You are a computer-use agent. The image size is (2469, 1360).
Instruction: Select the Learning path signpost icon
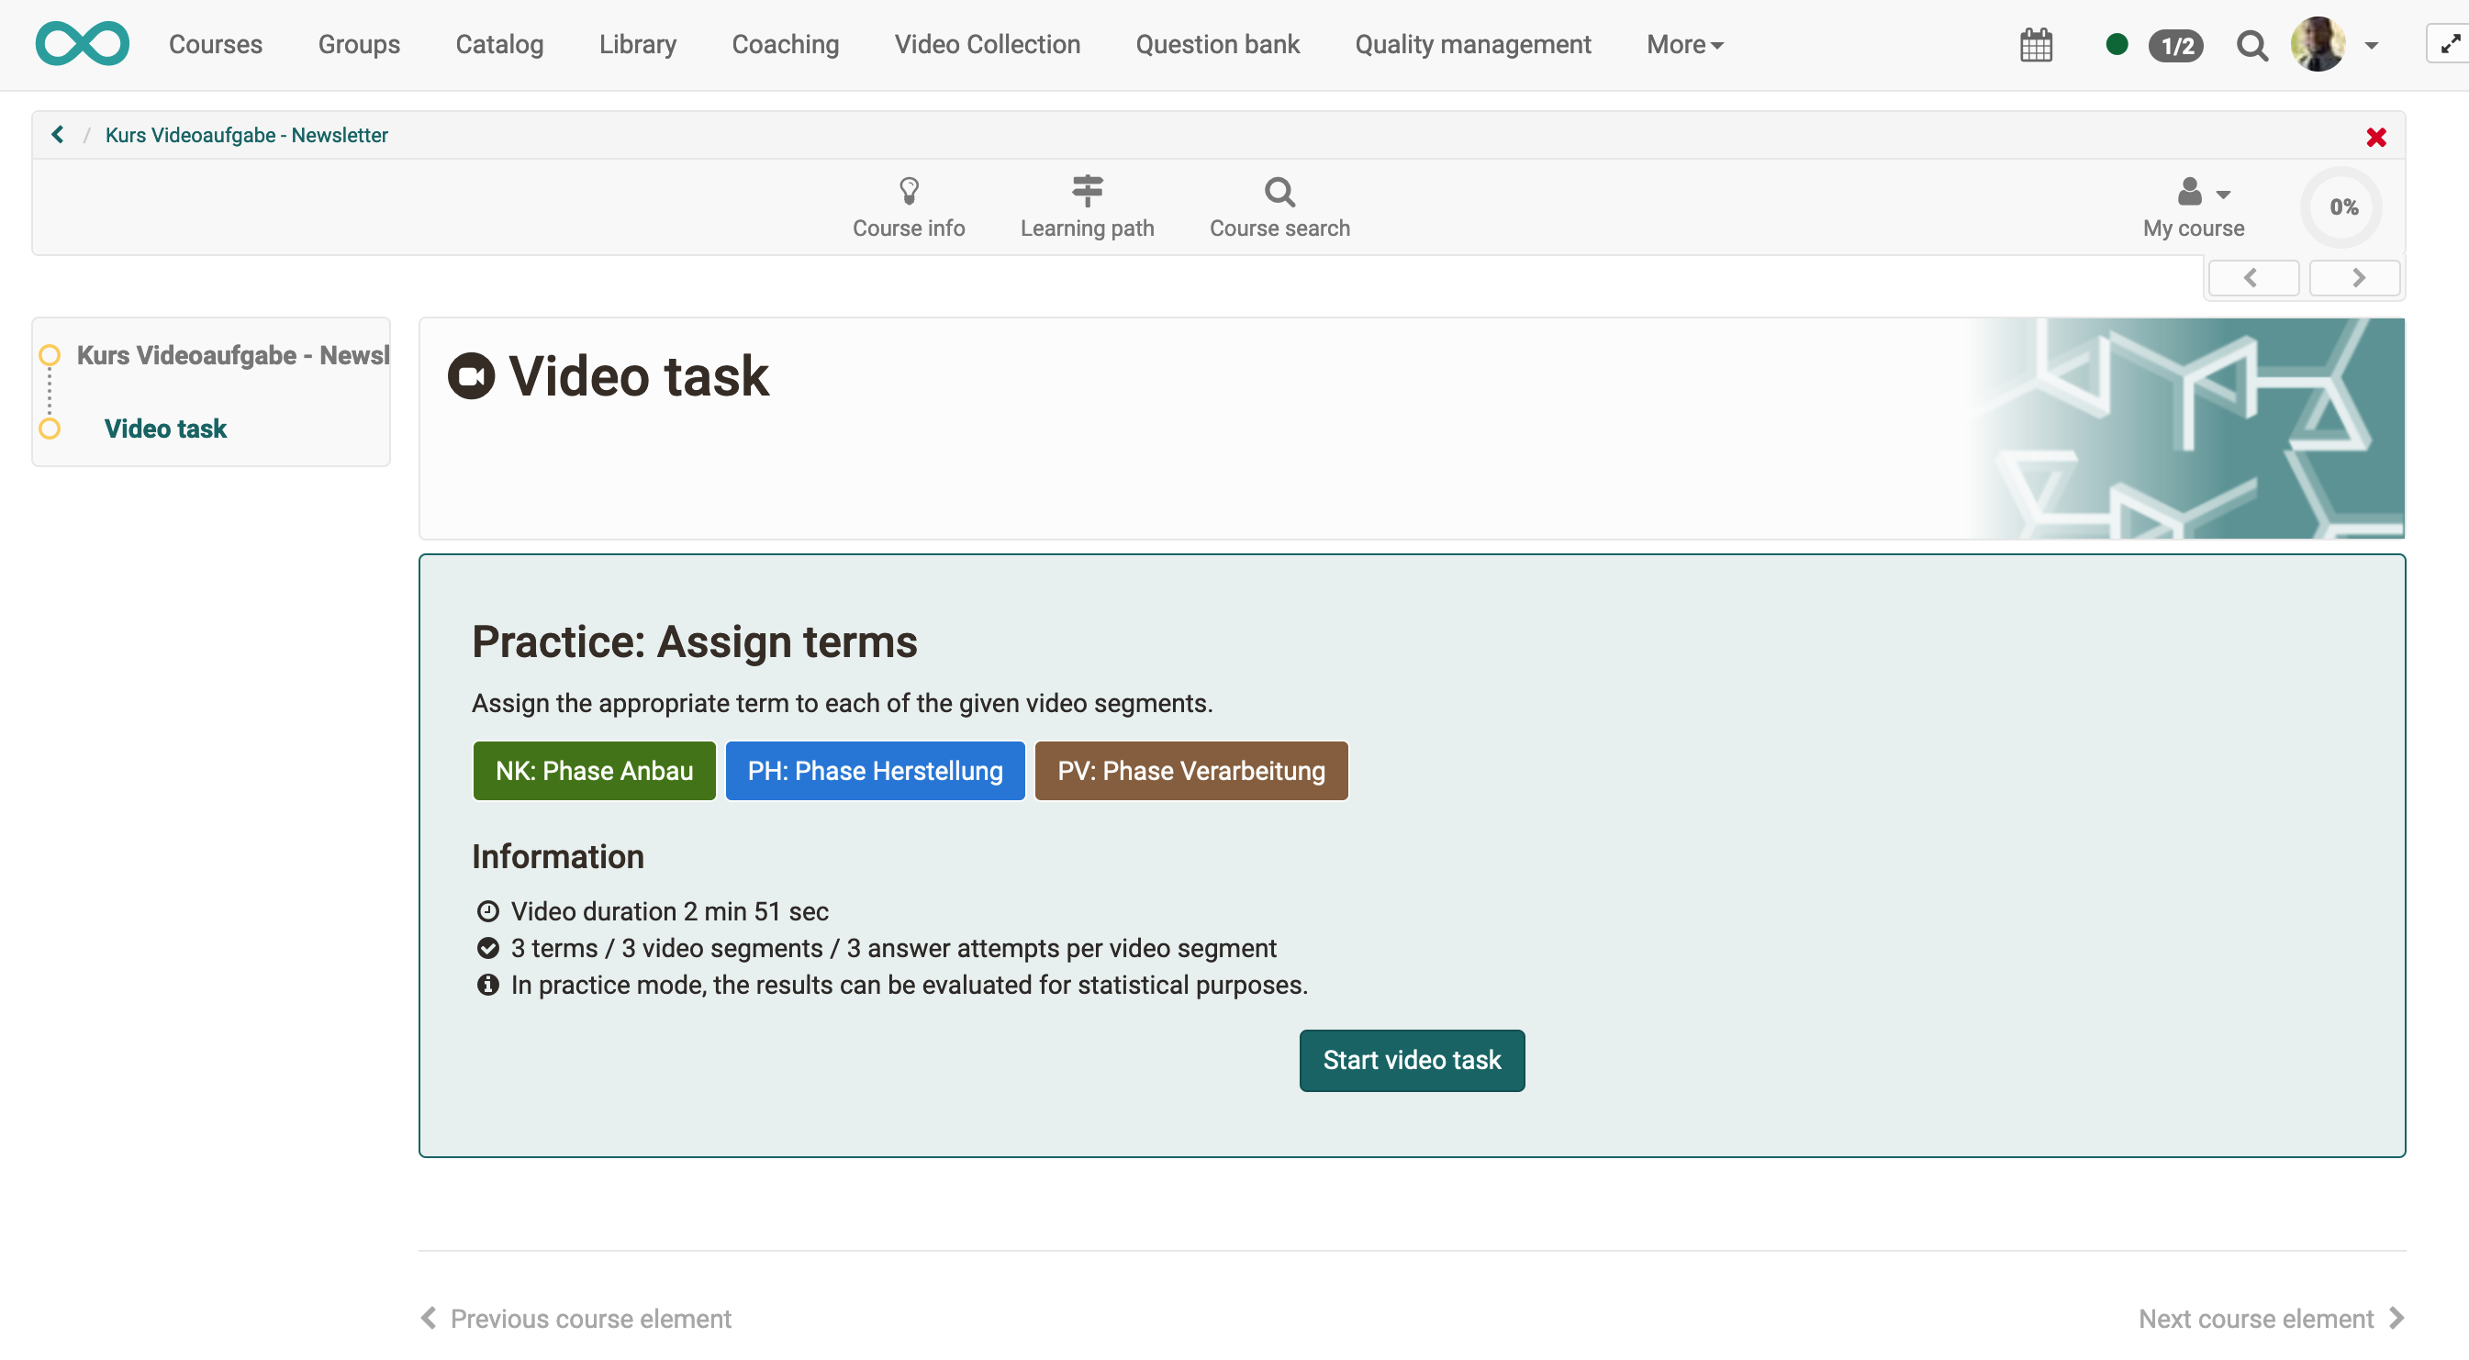coord(1087,206)
